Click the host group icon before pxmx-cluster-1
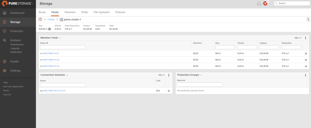Image resolution: width=311 pixels, height=128 pixels. pyautogui.click(x=61, y=20)
